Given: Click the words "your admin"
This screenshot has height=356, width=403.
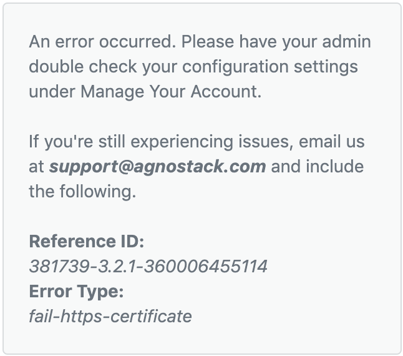Looking at the screenshot, I should coord(326,42).
